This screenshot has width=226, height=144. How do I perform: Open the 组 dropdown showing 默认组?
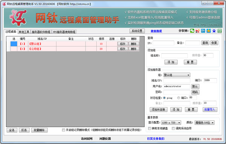pos(177,75)
